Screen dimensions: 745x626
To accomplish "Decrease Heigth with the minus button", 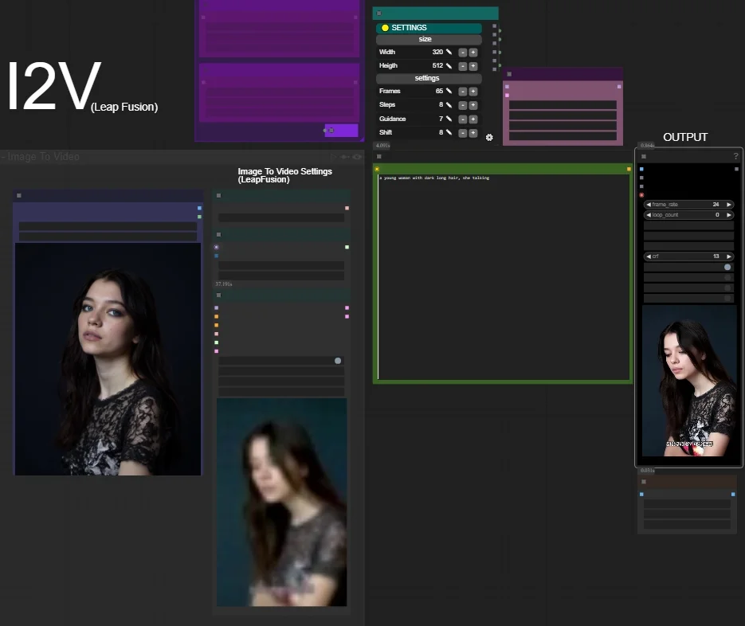I will (463, 66).
